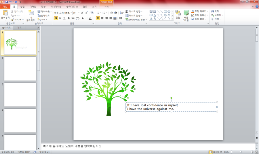The width and height of the screenshot is (259, 154).
Task: Open Convert to SmartArt (SmartArt로 변환) dropdown
Action: 136,20
